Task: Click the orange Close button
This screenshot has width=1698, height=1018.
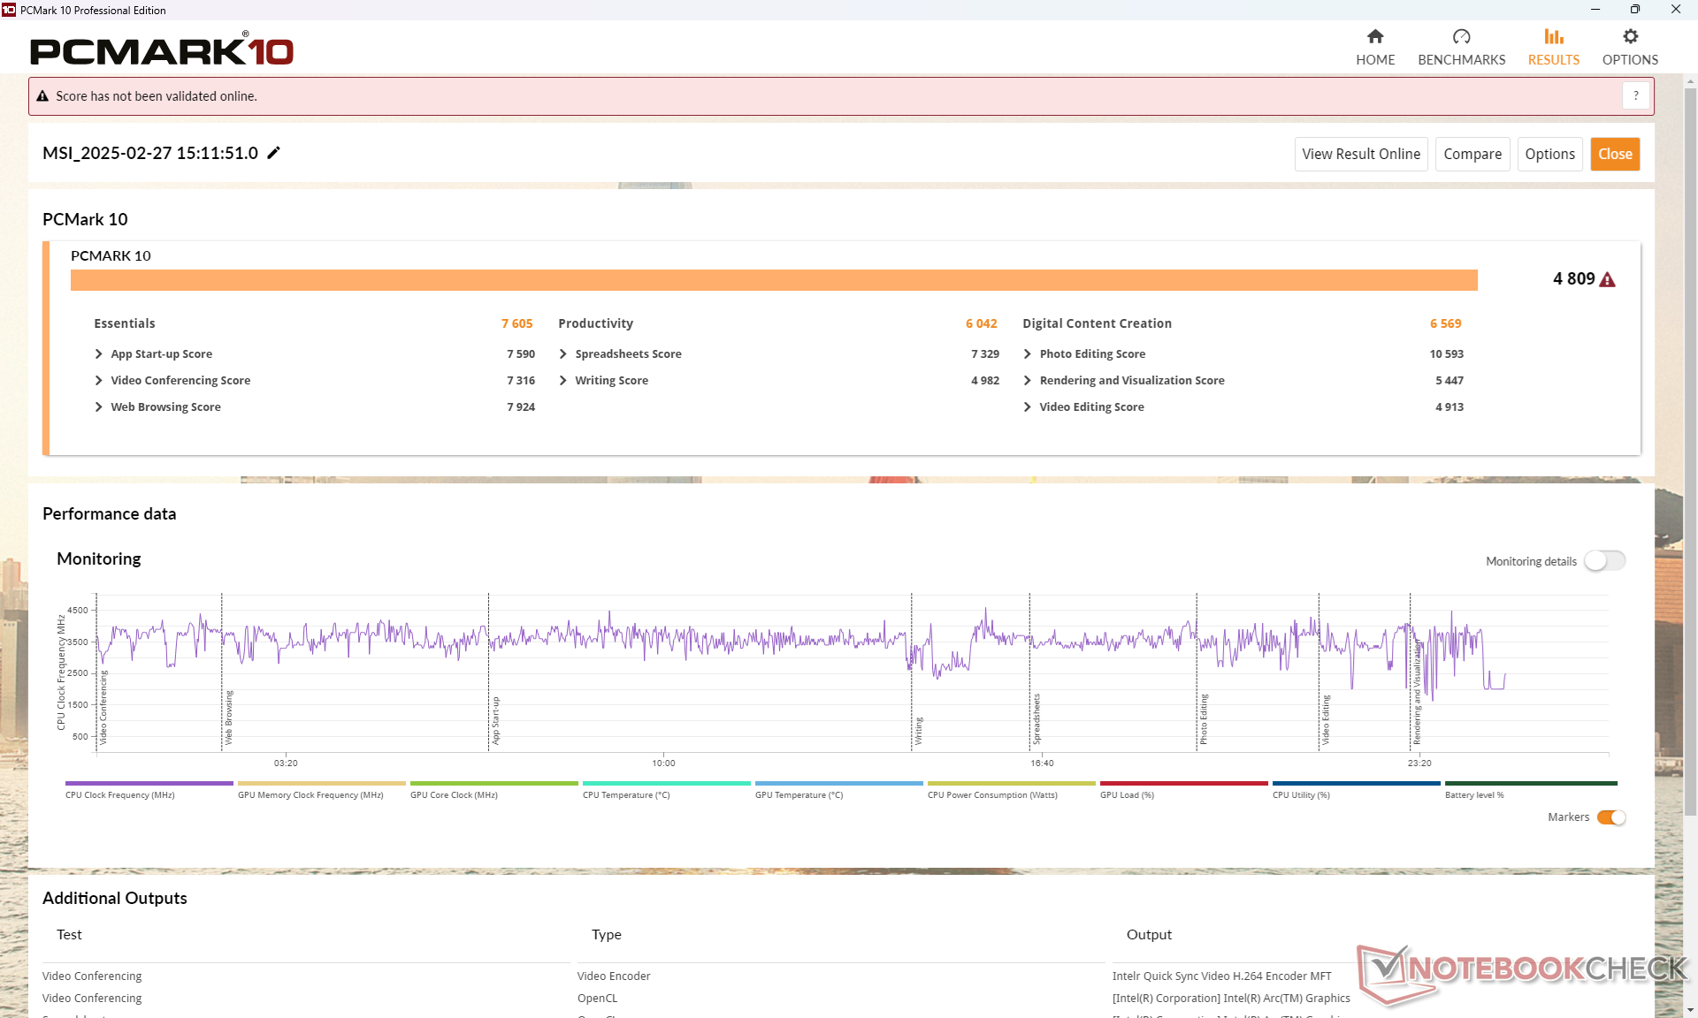Action: pyautogui.click(x=1614, y=154)
